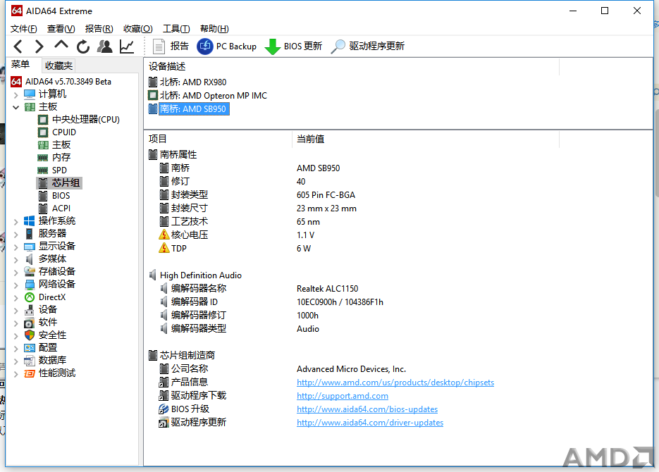Click the 性能测试 benchmark icon in tree
This screenshot has width=659, height=472.
(x=29, y=373)
